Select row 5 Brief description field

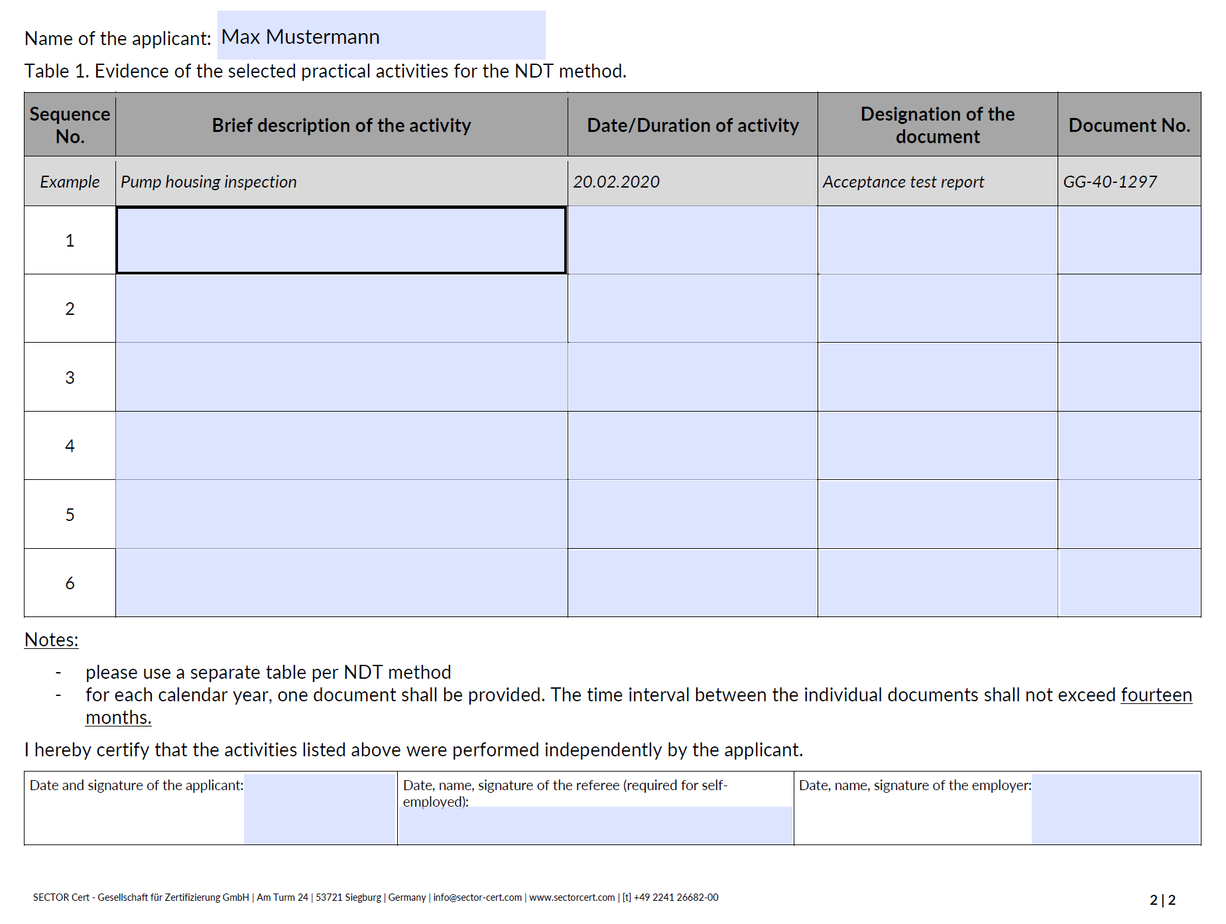pyautogui.click(x=341, y=514)
